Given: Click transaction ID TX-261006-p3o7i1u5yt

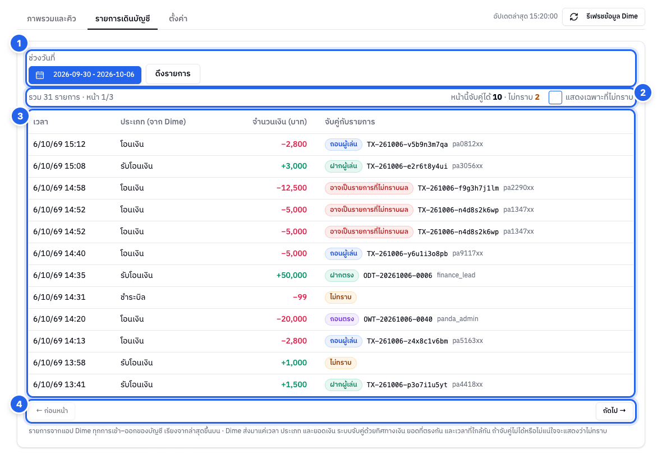Looking at the screenshot, I should [407, 384].
